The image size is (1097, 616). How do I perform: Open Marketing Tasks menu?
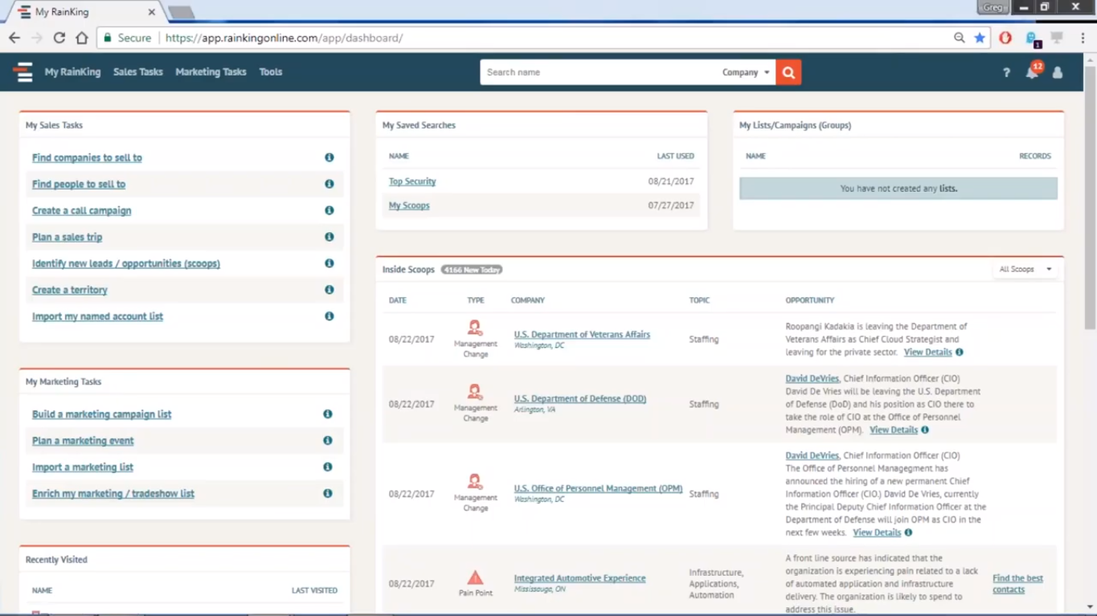(x=211, y=72)
